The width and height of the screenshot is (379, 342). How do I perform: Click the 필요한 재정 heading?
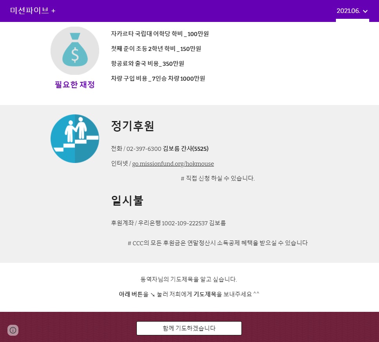tap(75, 85)
